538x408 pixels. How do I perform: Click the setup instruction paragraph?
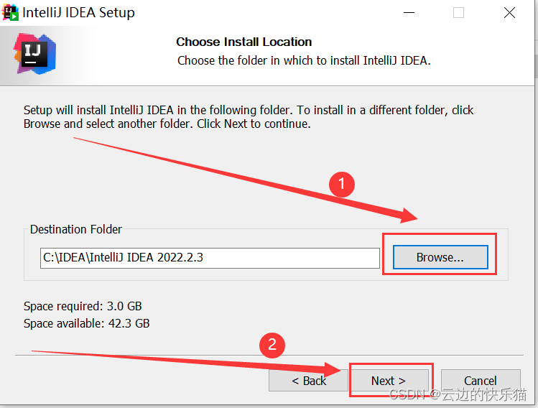[249, 116]
